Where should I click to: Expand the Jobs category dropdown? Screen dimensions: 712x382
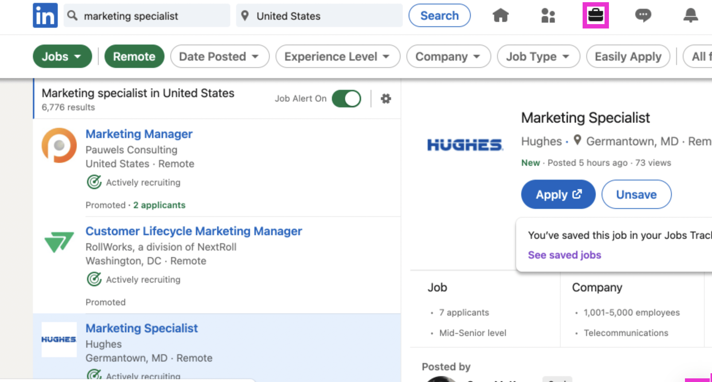click(62, 56)
